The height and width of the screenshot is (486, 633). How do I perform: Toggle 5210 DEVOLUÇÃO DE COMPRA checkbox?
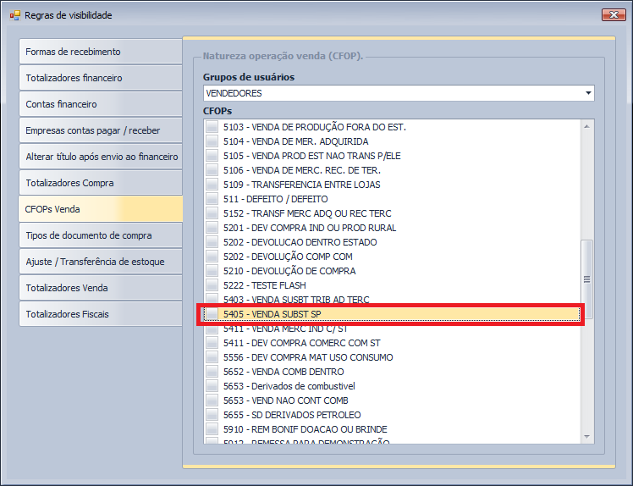pyautogui.click(x=212, y=271)
